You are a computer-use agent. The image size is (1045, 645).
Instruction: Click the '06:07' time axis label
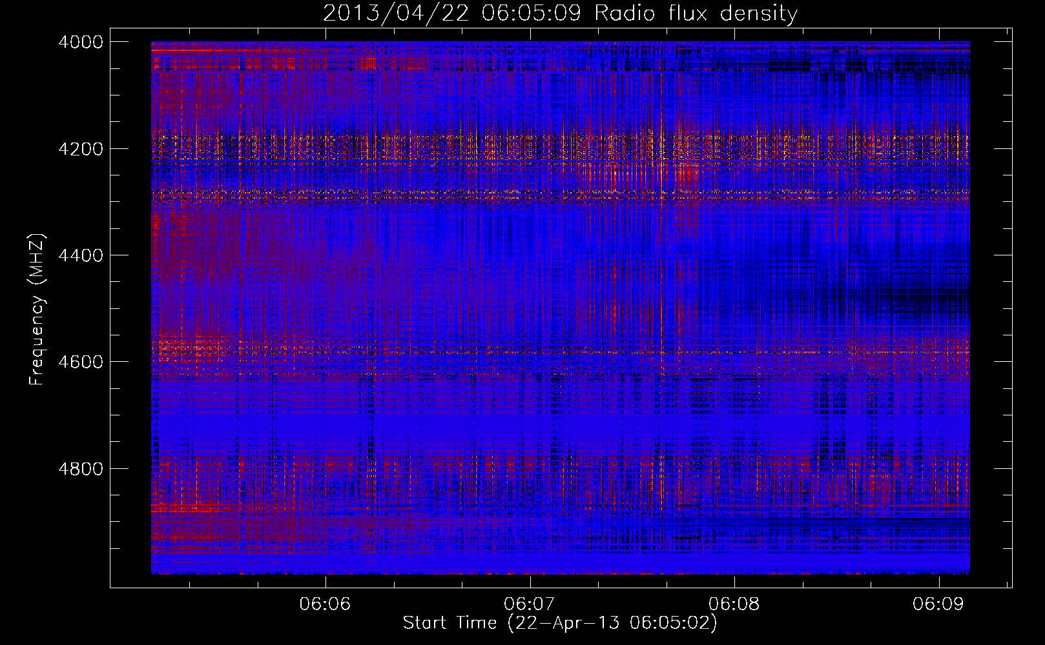(x=530, y=604)
